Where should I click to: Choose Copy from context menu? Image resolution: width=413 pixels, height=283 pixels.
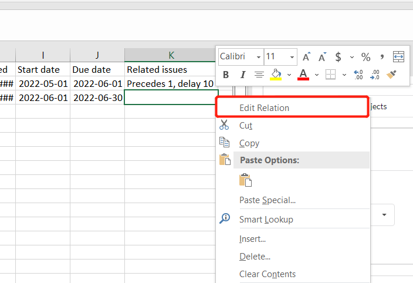pos(292,143)
